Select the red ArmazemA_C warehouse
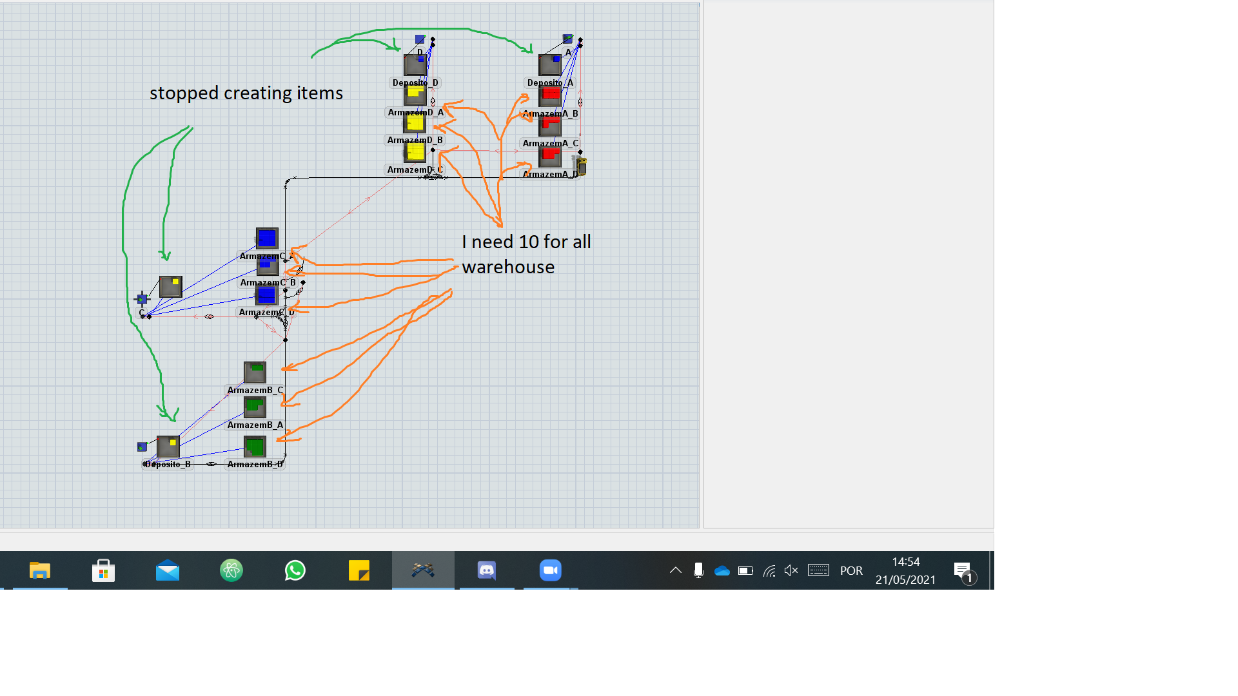 click(550, 126)
